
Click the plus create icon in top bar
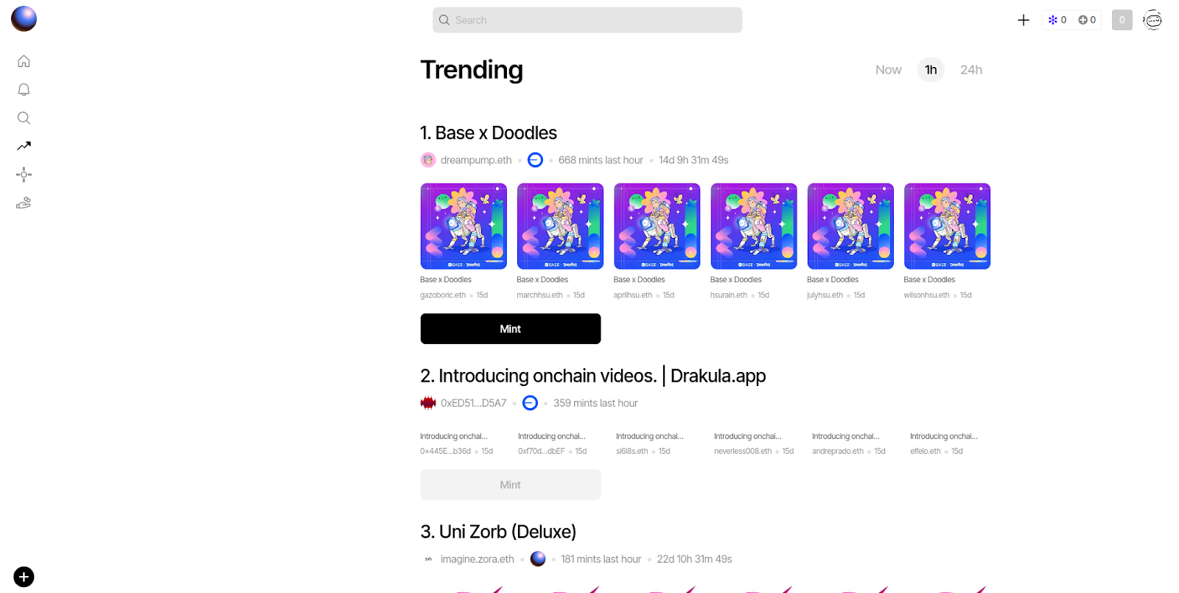click(x=1024, y=20)
